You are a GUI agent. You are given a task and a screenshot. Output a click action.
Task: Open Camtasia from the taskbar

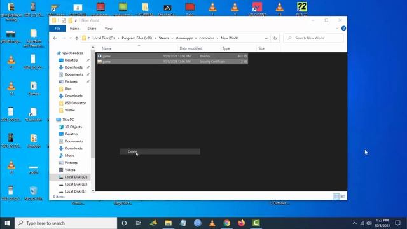tap(256, 223)
